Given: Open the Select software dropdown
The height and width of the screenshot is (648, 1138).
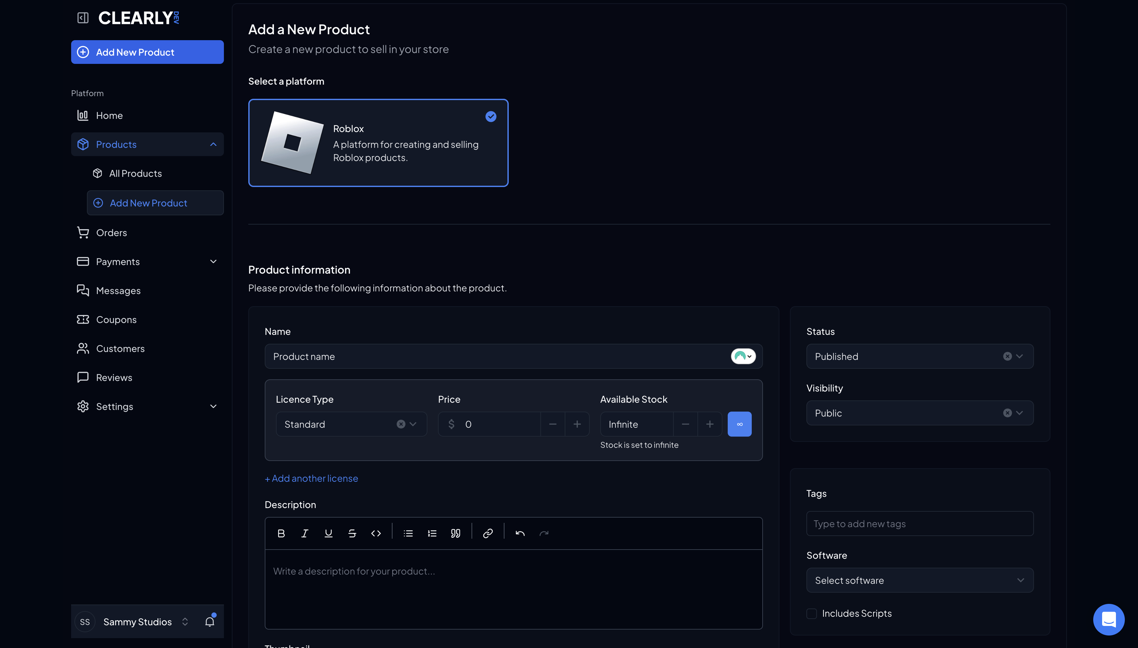Looking at the screenshot, I should coord(919,580).
